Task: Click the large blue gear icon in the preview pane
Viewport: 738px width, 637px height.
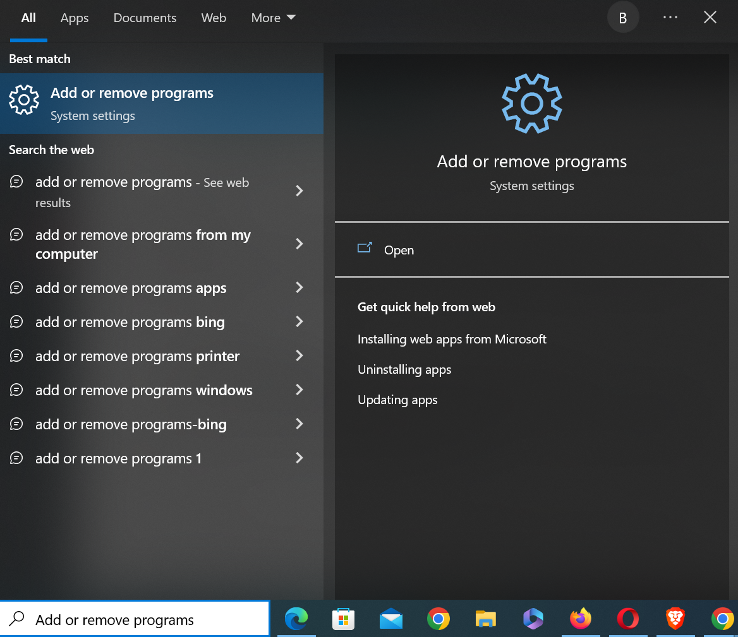Action: (x=532, y=104)
